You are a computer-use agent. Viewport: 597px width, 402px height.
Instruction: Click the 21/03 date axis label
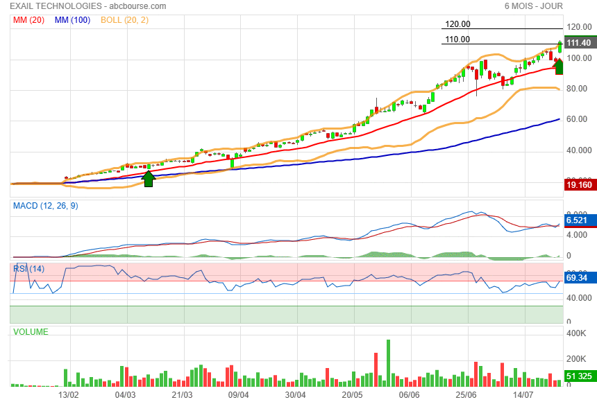coord(182,394)
